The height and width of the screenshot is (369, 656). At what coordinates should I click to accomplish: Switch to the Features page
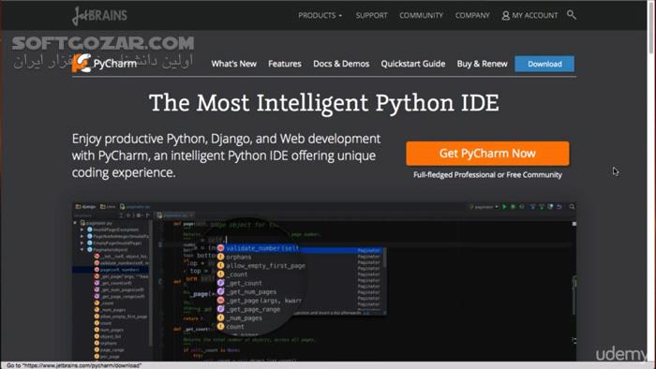(285, 64)
